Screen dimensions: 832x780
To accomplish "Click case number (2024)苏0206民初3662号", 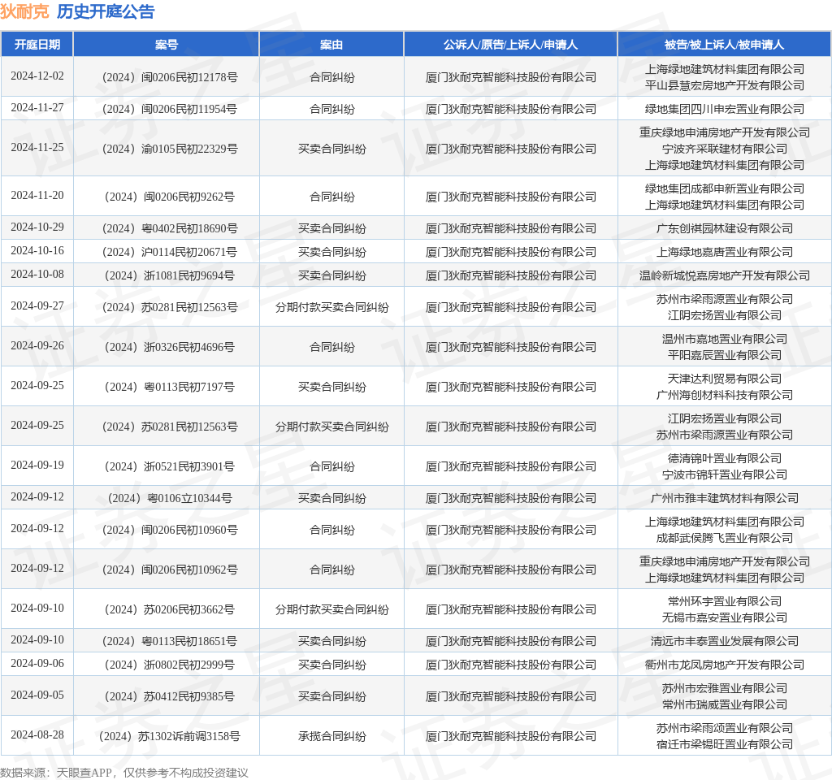I will [x=170, y=609].
